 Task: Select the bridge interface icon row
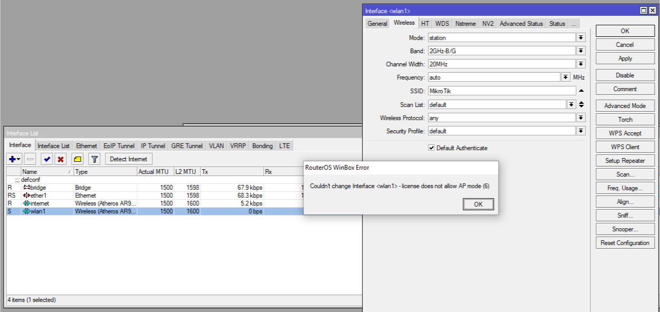coord(26,188)
